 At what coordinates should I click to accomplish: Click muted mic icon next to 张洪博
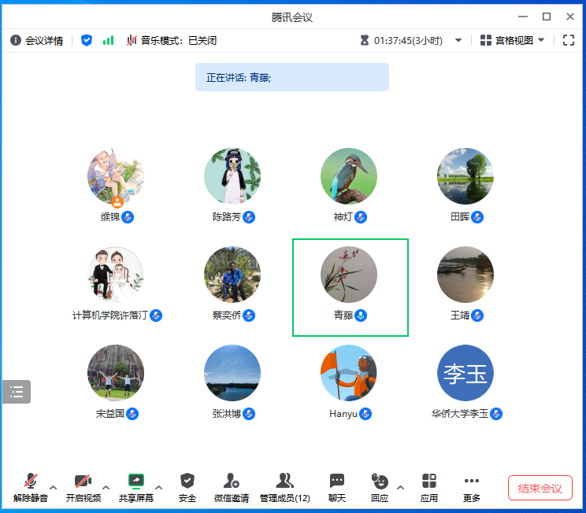click(x=249, y=414)
